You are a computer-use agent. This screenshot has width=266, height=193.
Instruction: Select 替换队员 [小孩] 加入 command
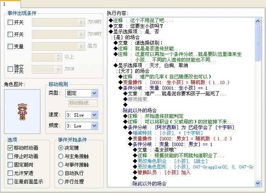[x=162, y=172]
